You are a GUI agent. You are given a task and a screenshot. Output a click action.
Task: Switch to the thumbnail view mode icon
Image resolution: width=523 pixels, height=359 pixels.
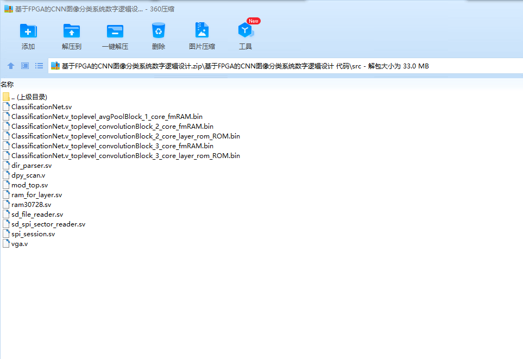25,66
